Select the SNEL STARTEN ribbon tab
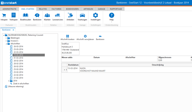Image resolution: width=192 pixels, height=112 pixels. (x=28, y=9)
